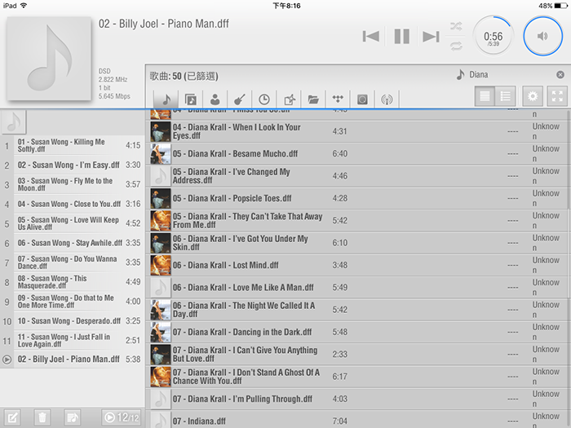Select Susan Wong - I'm Easy in queue
Viewport: 571px width, 428px height.
click(x=72, y=165)
